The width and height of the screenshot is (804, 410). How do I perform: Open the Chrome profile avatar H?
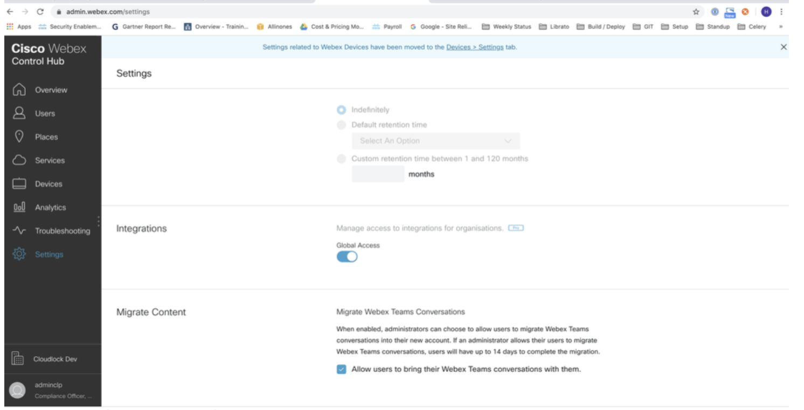[766, 11]
